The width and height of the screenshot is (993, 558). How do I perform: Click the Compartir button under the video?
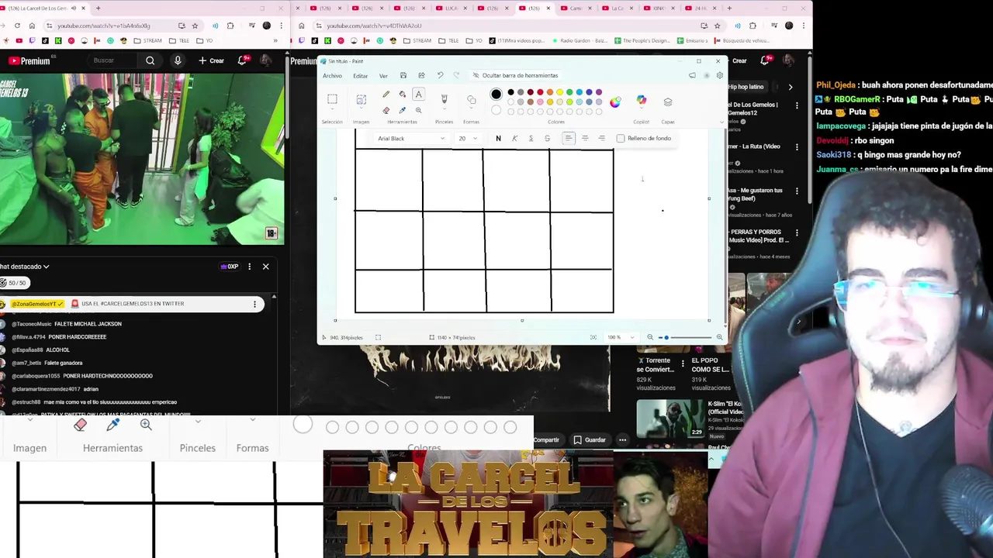545,439
